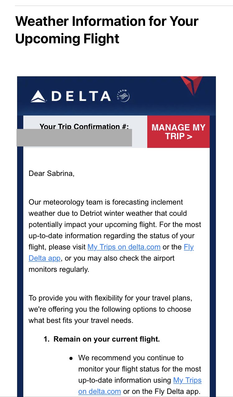Click the Dear Sabrina greeting

52,173
